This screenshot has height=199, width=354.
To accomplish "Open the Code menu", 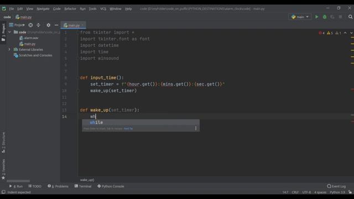I will pos(56,9).
